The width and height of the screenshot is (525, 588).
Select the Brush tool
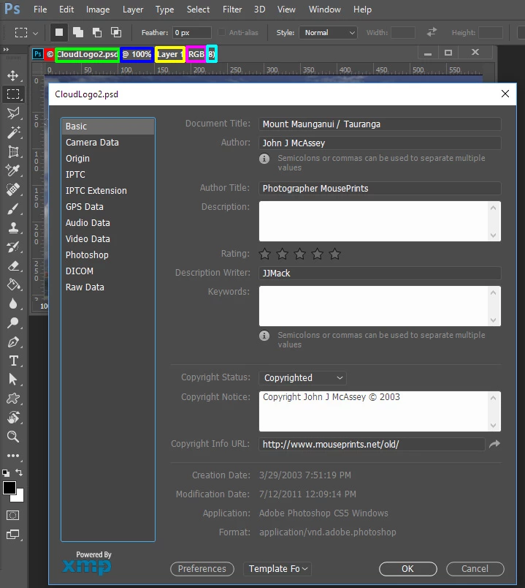tap(13, 209)
